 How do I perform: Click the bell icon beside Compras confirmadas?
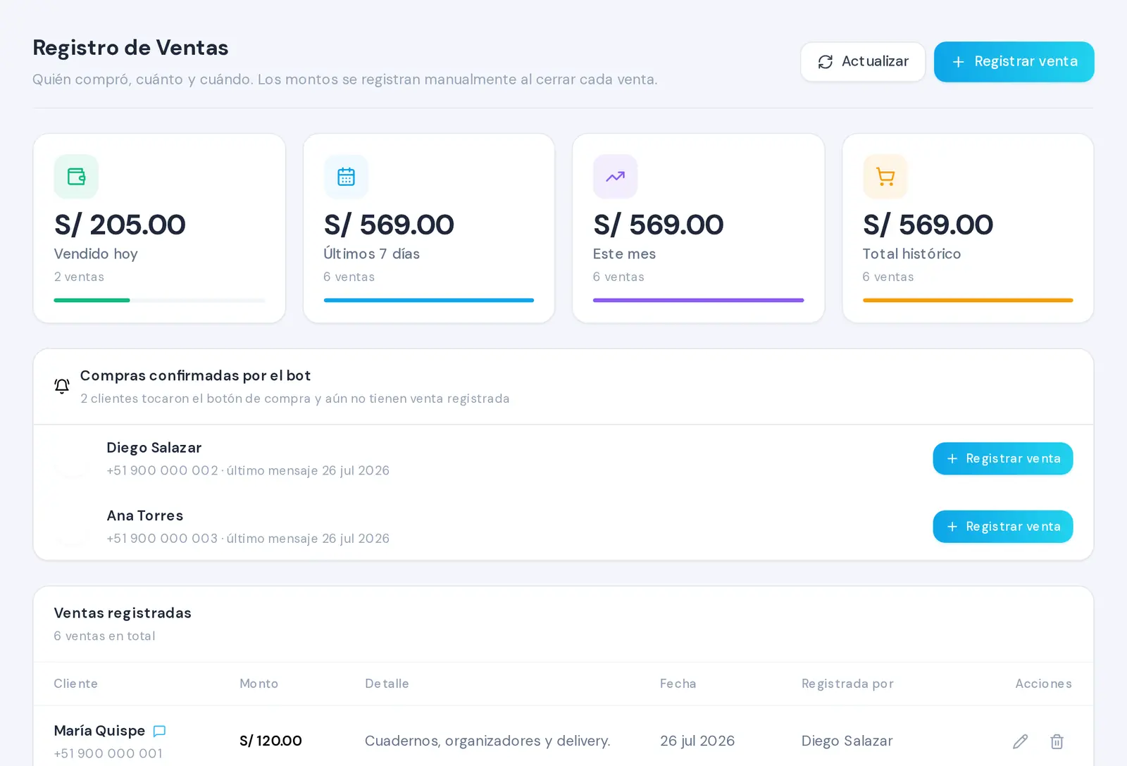pos(62,386)
